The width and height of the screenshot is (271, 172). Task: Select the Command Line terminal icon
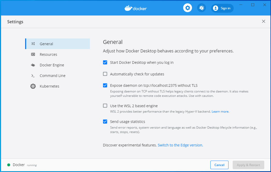click(x=33, y=75)
